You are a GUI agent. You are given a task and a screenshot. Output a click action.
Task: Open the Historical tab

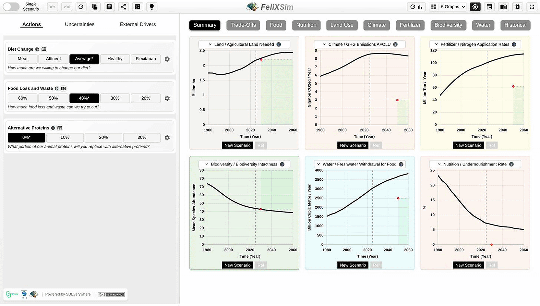pyautogui.click(x=515, y=25)
